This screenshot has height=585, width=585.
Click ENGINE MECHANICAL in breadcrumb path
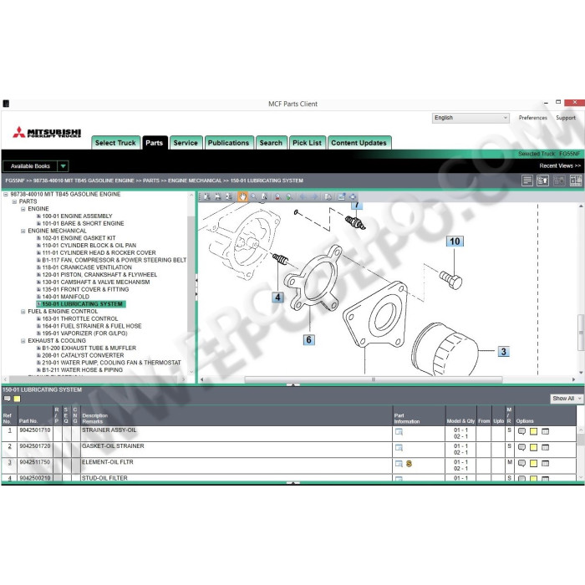click(x=195, y=181)
